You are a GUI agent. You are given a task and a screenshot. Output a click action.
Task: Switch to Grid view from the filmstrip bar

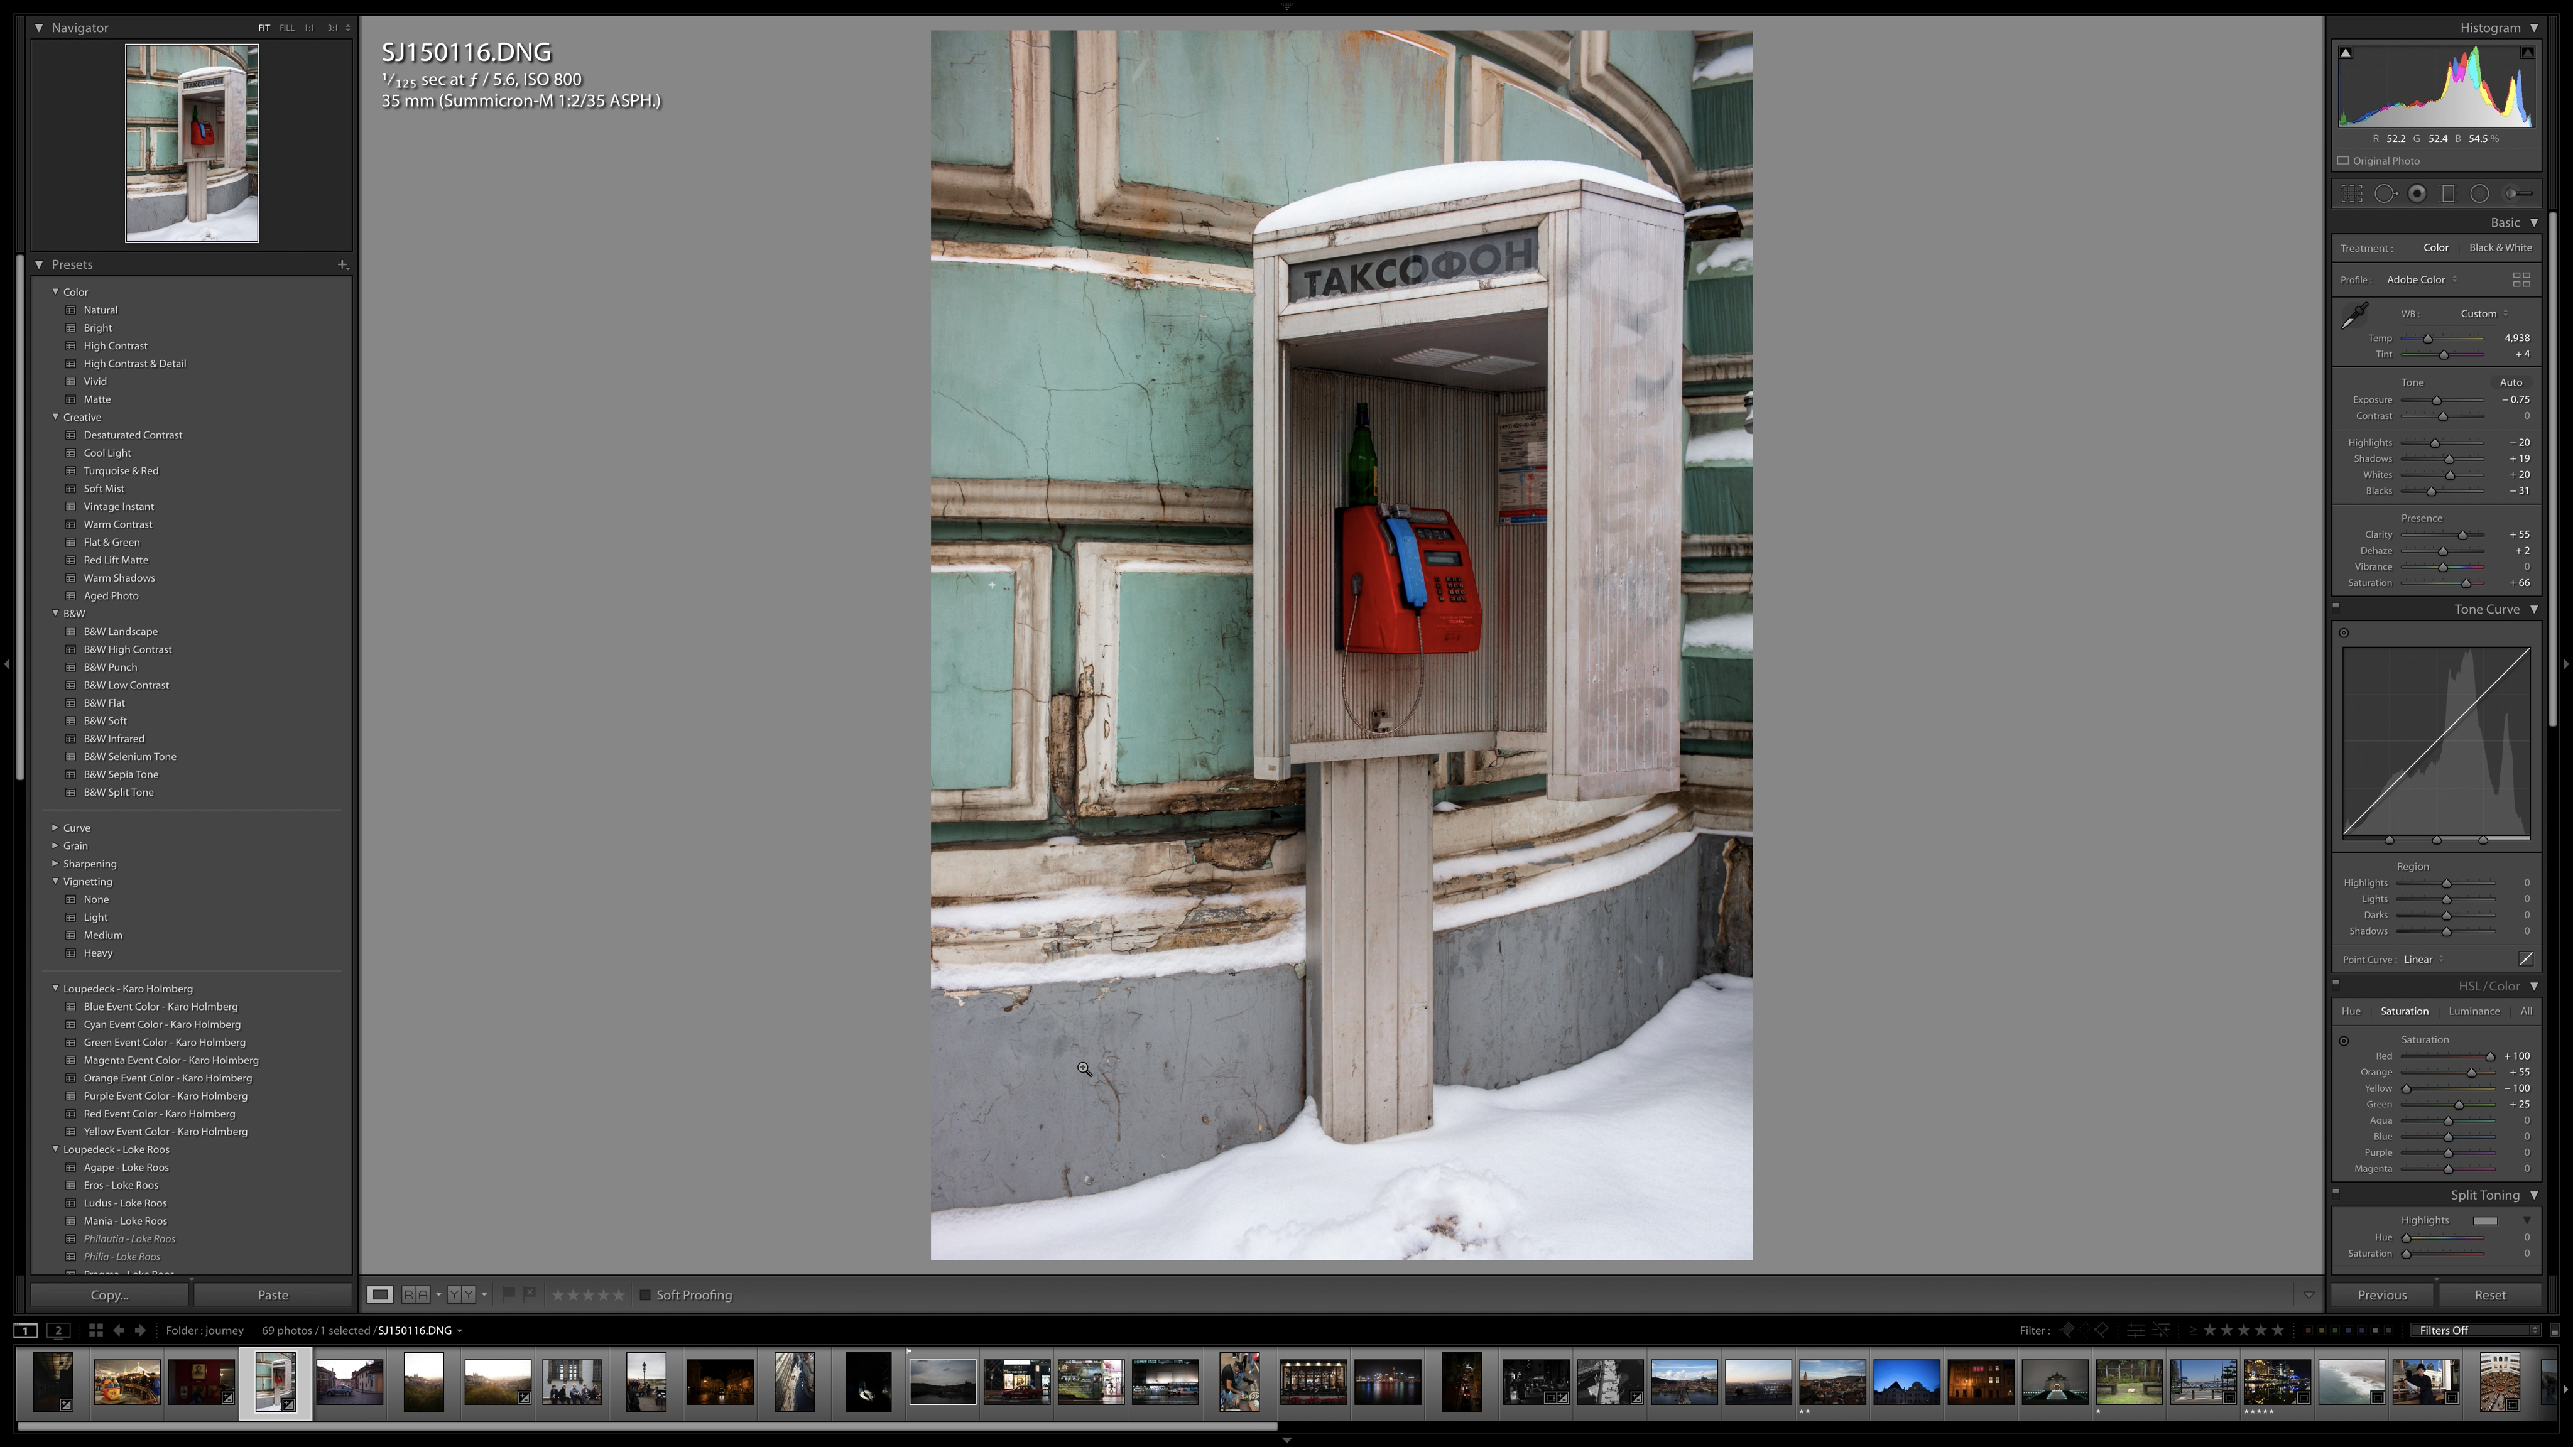[x=95, y=1330]
